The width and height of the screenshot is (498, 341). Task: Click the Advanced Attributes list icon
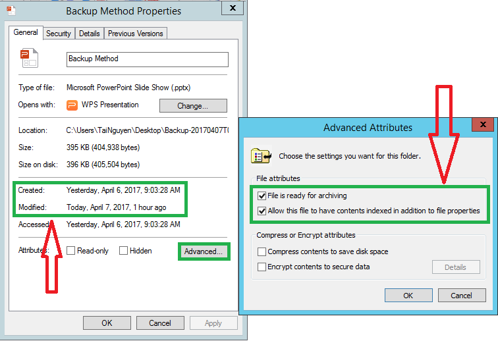pos(260,156)
